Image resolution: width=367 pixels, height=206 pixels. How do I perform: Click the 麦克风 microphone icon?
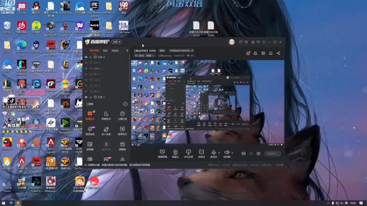coord(213,152)
